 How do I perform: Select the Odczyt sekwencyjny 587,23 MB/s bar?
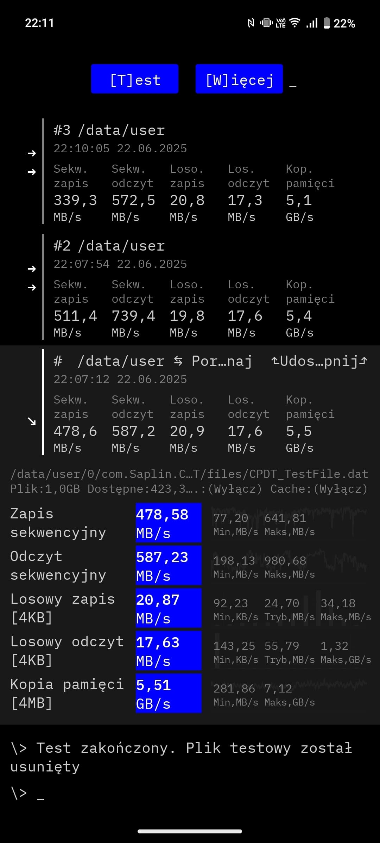(x=169, y=565)
